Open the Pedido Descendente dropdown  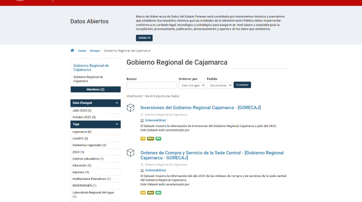coord(219,85)
